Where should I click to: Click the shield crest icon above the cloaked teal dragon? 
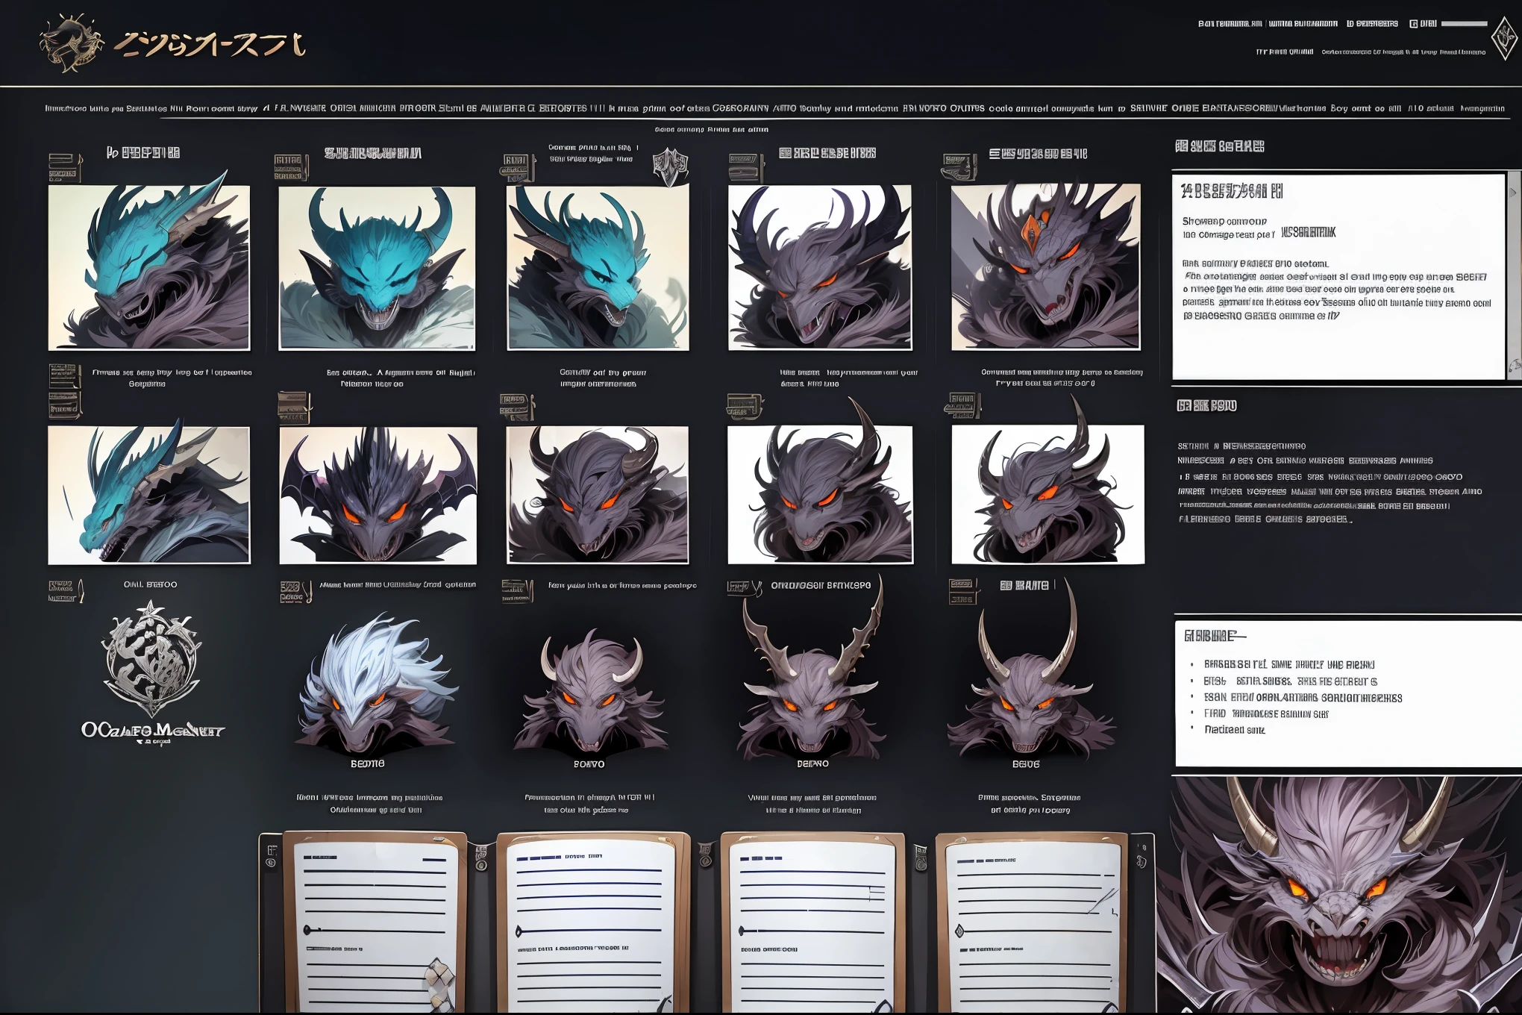pyautogui.click(x=670, y=167)
